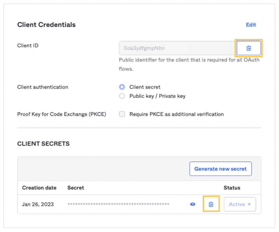Select Public key / Private key radio
Screen dimensions: 279x232
pos(122,96)
